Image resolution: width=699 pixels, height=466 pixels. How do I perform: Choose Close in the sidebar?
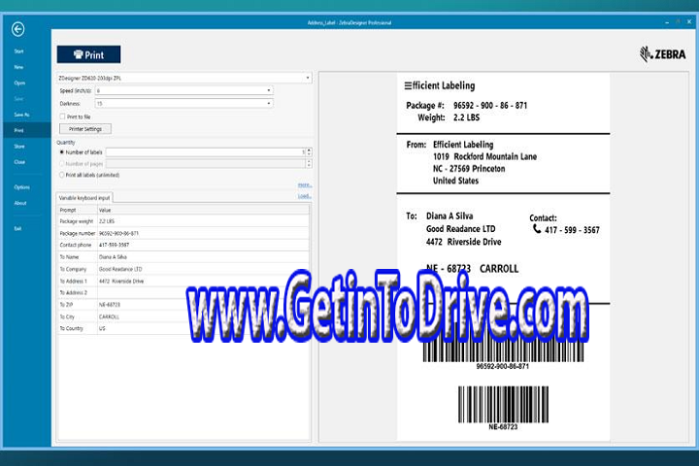[x=19, y=162]
